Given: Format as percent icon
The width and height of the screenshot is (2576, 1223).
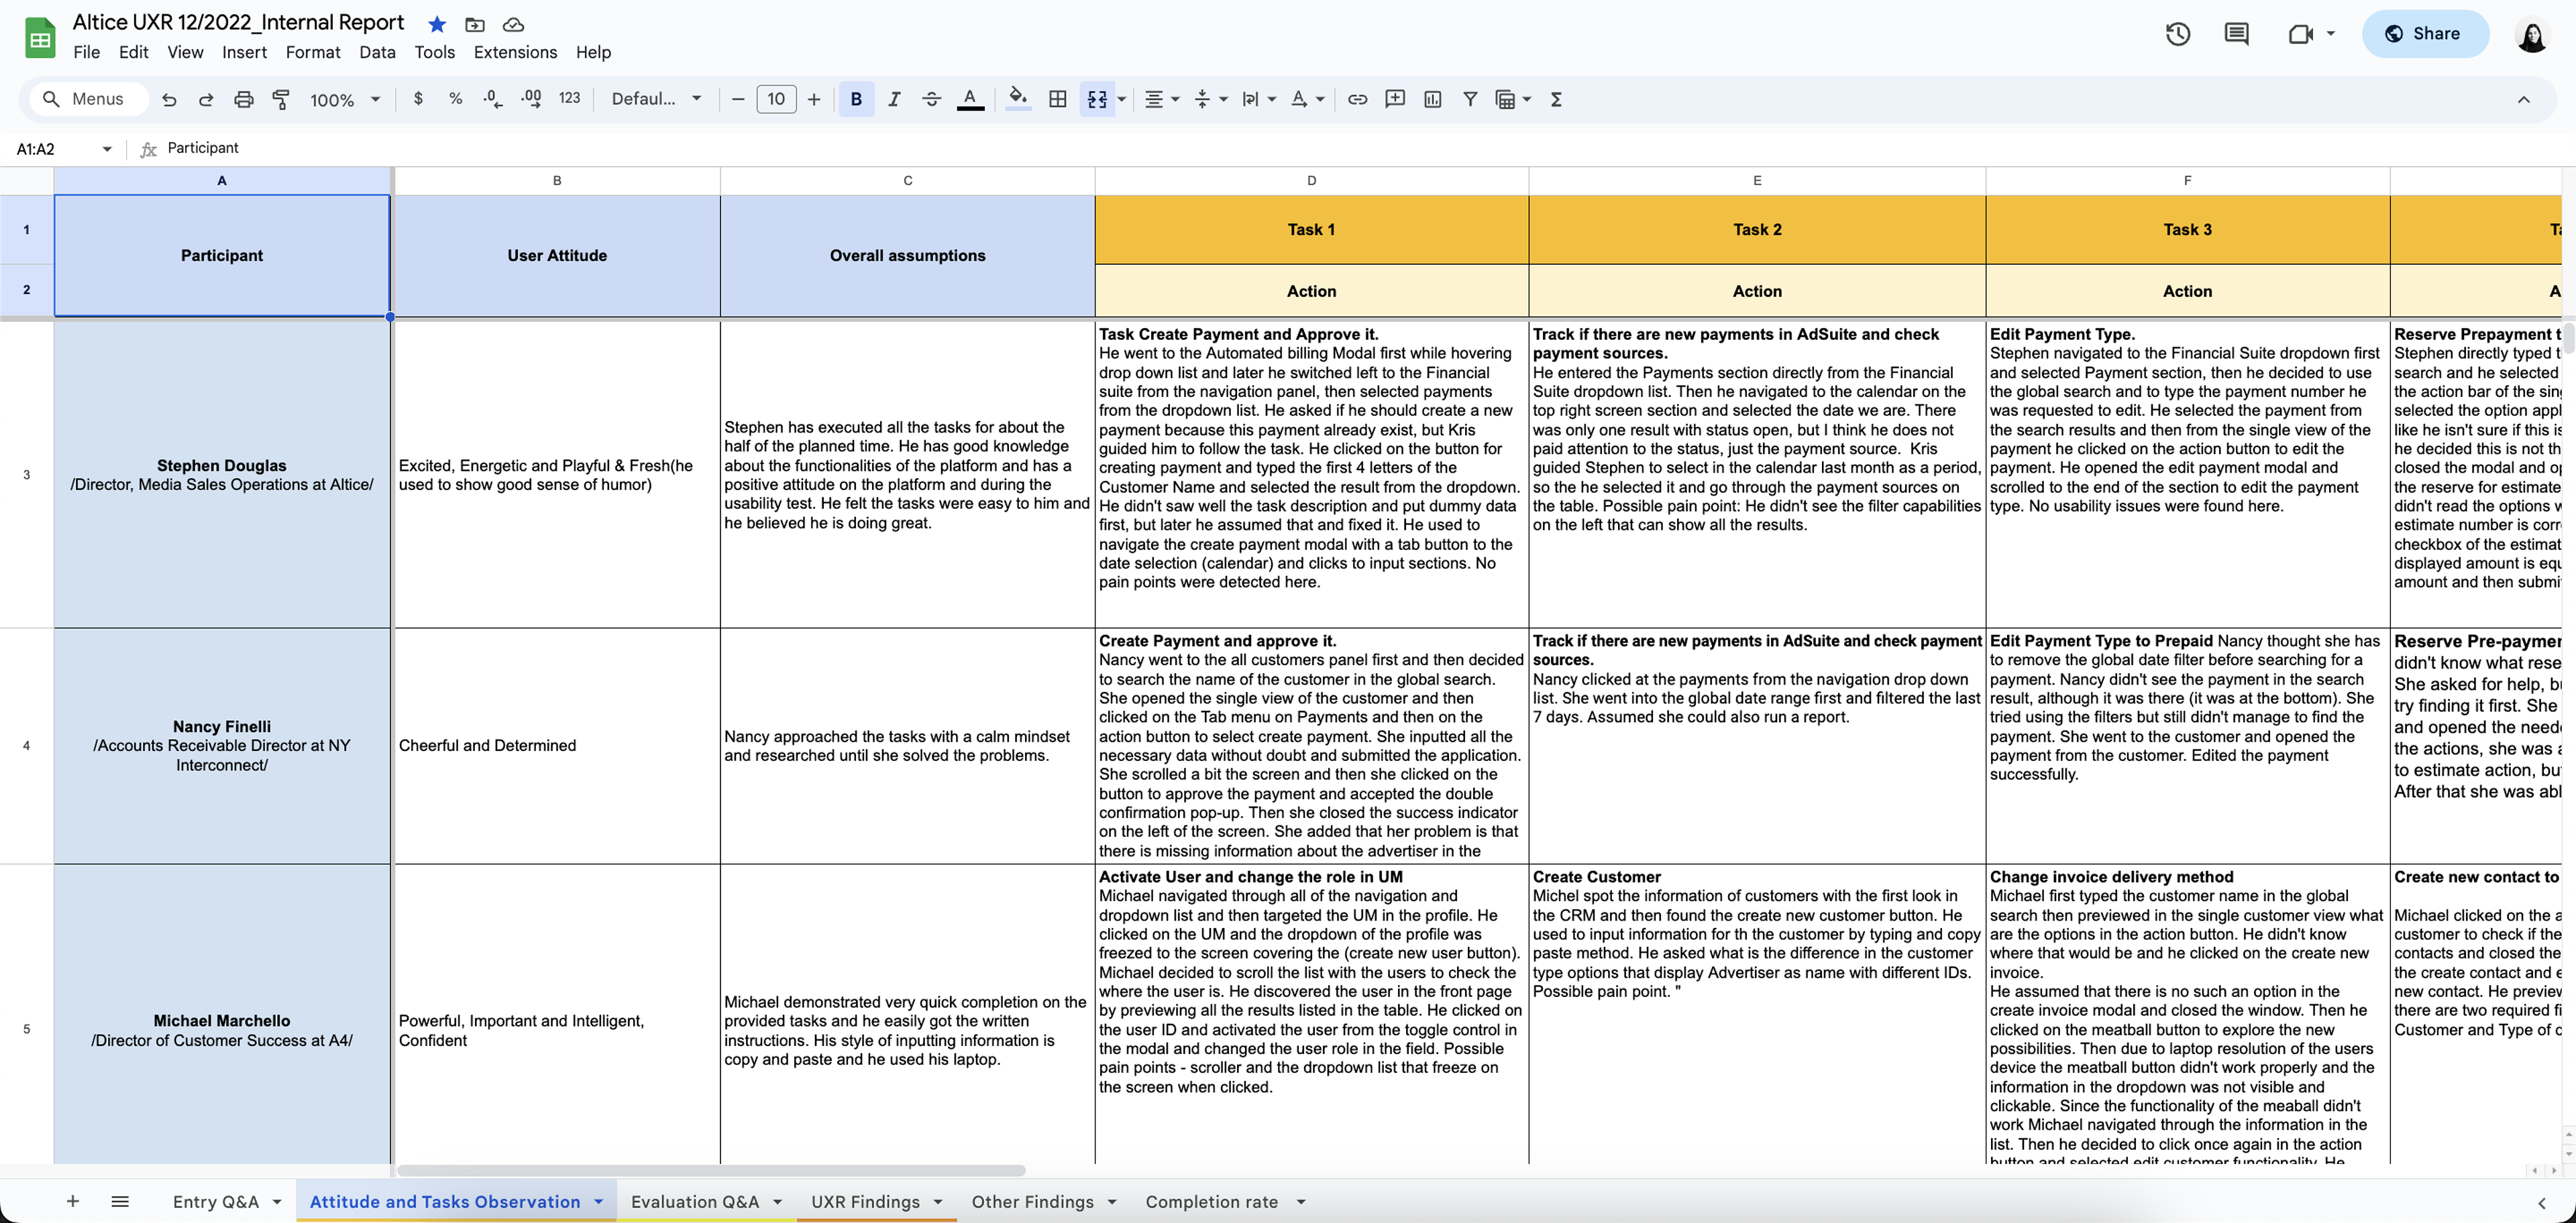Looking at the screenshot, I should 455,99.
